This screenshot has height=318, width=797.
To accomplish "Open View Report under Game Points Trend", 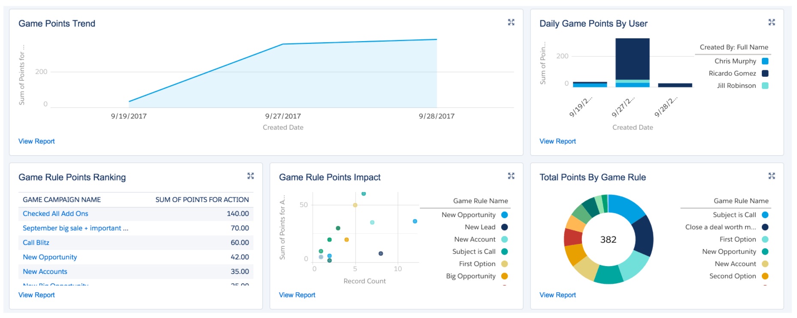I will click(36, 141).
